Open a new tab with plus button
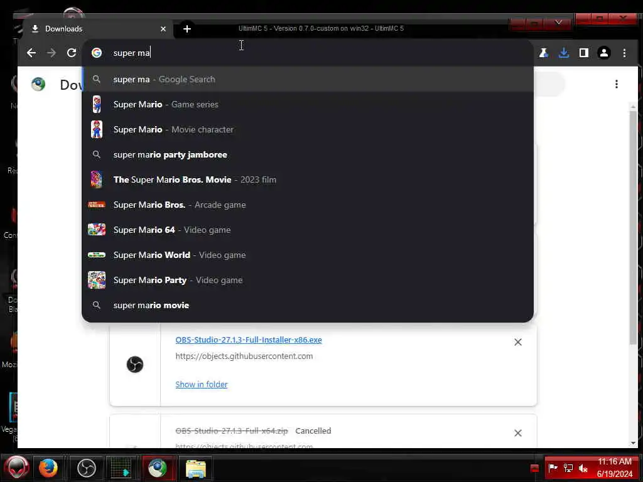 point(187,29)
